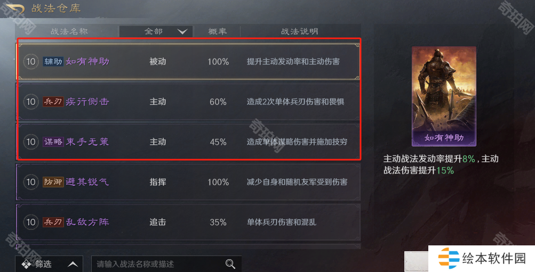Click the tactic name search field
The height and width of the screenshot is (272, 535).
click(x=166, y=264)
